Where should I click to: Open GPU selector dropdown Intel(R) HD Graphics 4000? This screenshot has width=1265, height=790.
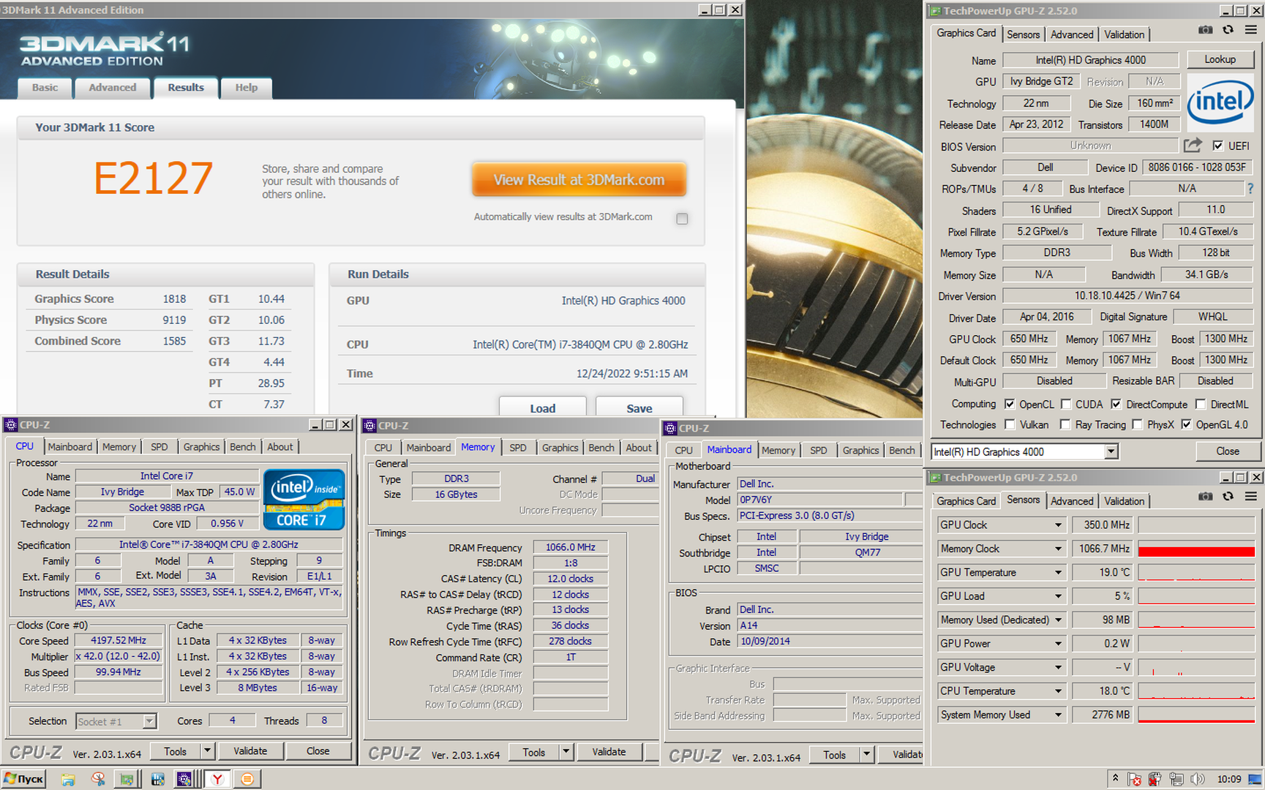click(1111, 451)
